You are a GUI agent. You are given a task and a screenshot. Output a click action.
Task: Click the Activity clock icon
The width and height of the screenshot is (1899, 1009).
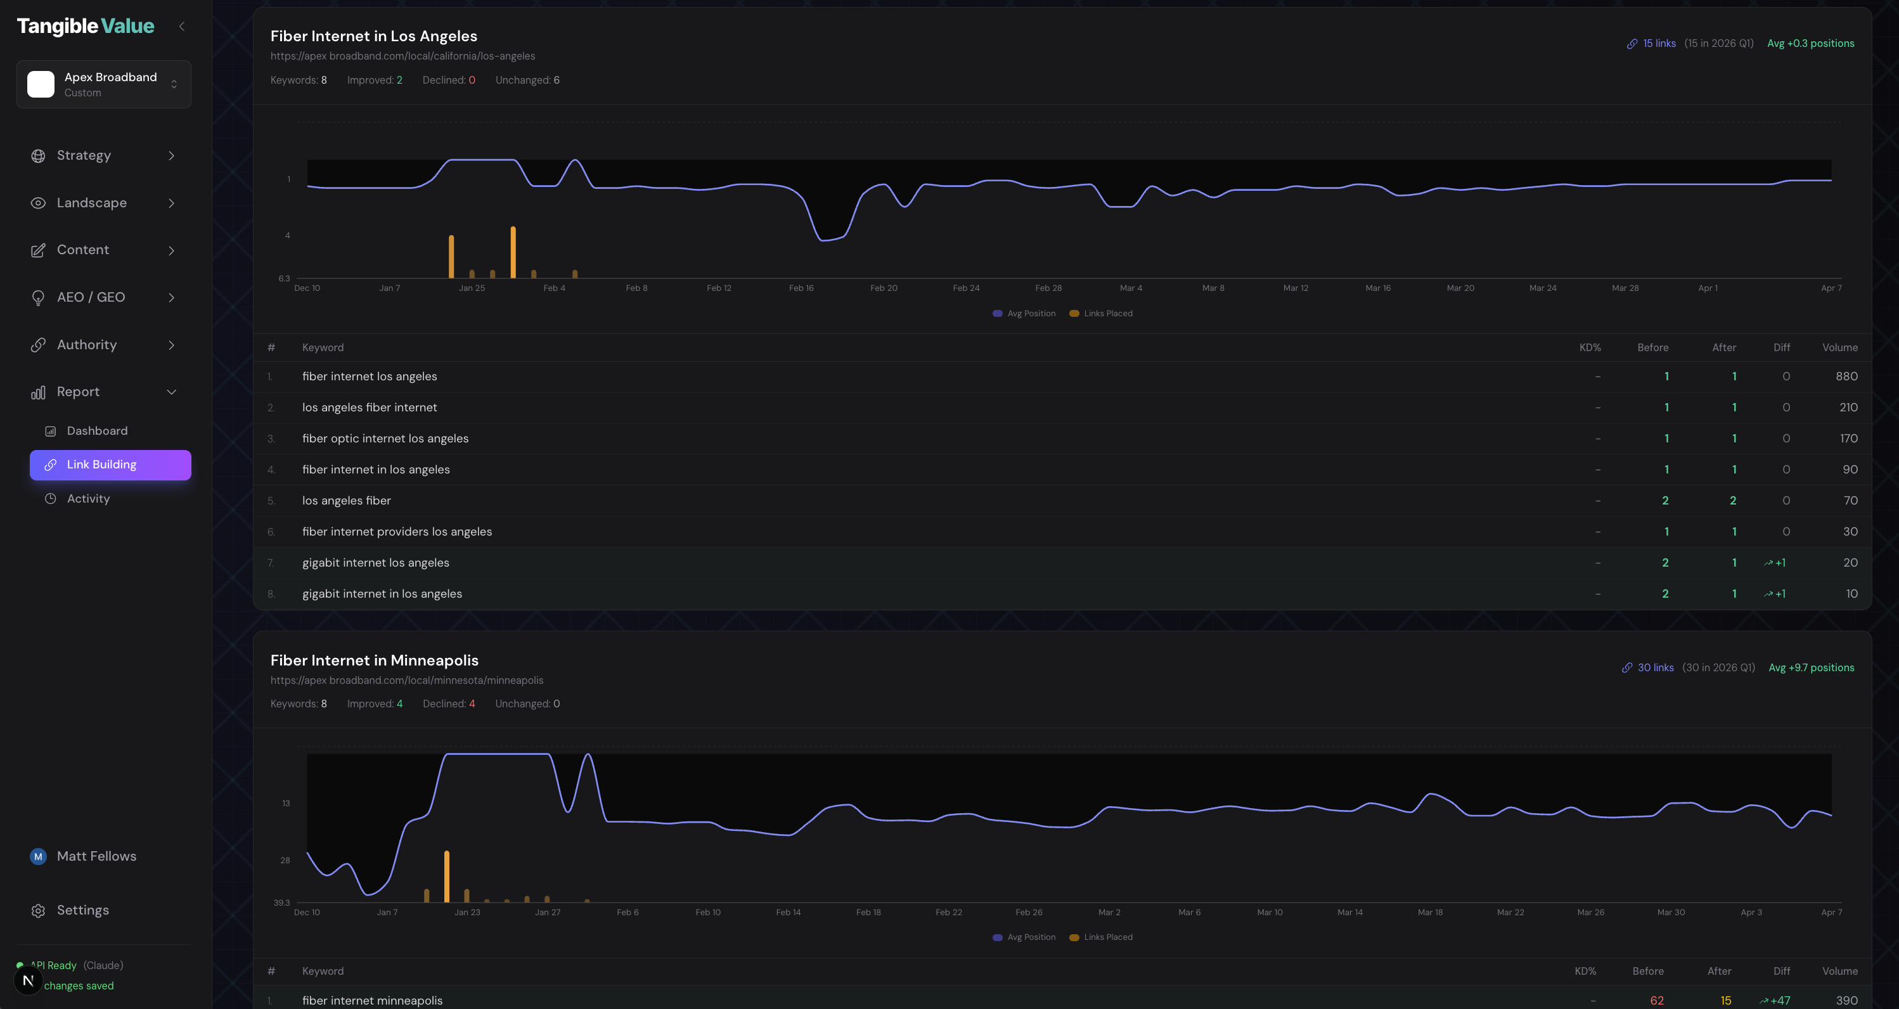click(x=50, y=498)
